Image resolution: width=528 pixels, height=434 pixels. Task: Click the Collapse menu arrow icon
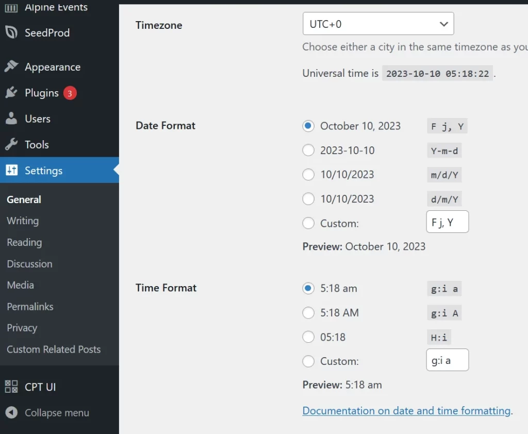click(11, 412)
